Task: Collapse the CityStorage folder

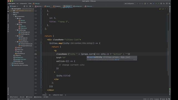Action: [x=16, y=30]
